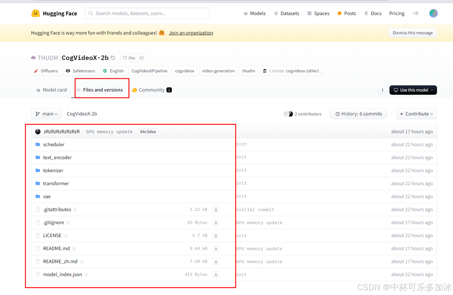The height and width of the screenshot is (295, 453).
Task: Switch to the Files and versions tab
Action: (100, 90)
